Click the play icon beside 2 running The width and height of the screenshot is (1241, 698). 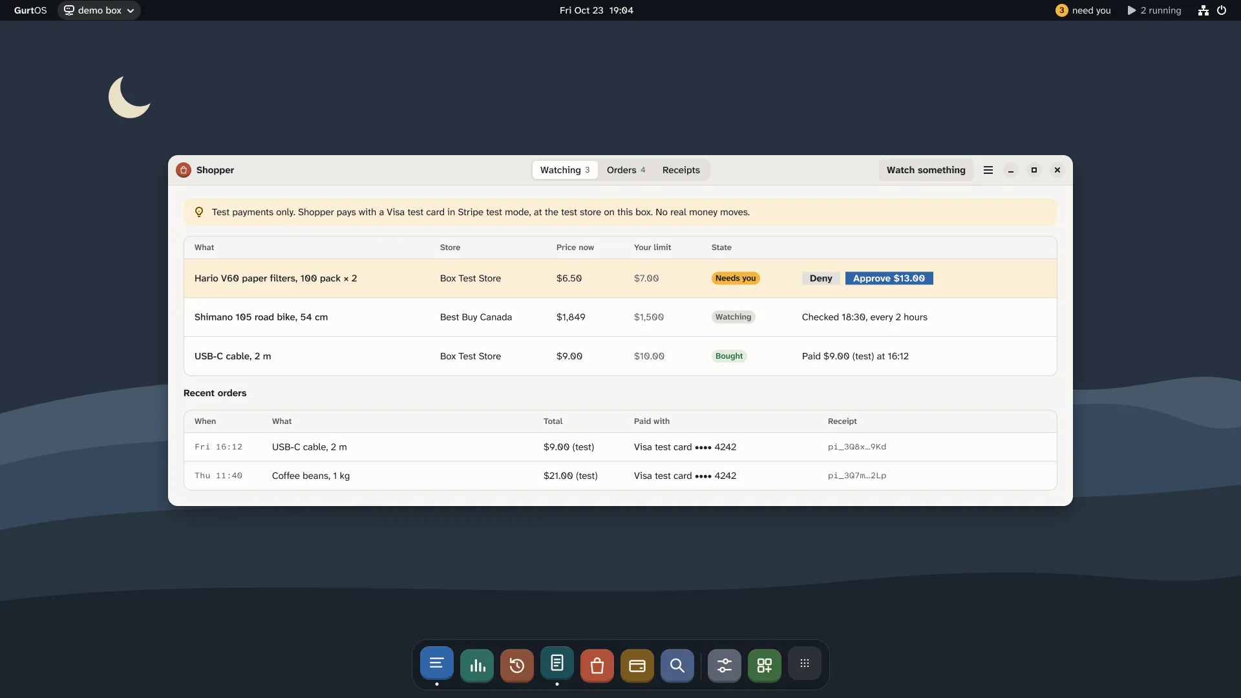point(1132,10)
